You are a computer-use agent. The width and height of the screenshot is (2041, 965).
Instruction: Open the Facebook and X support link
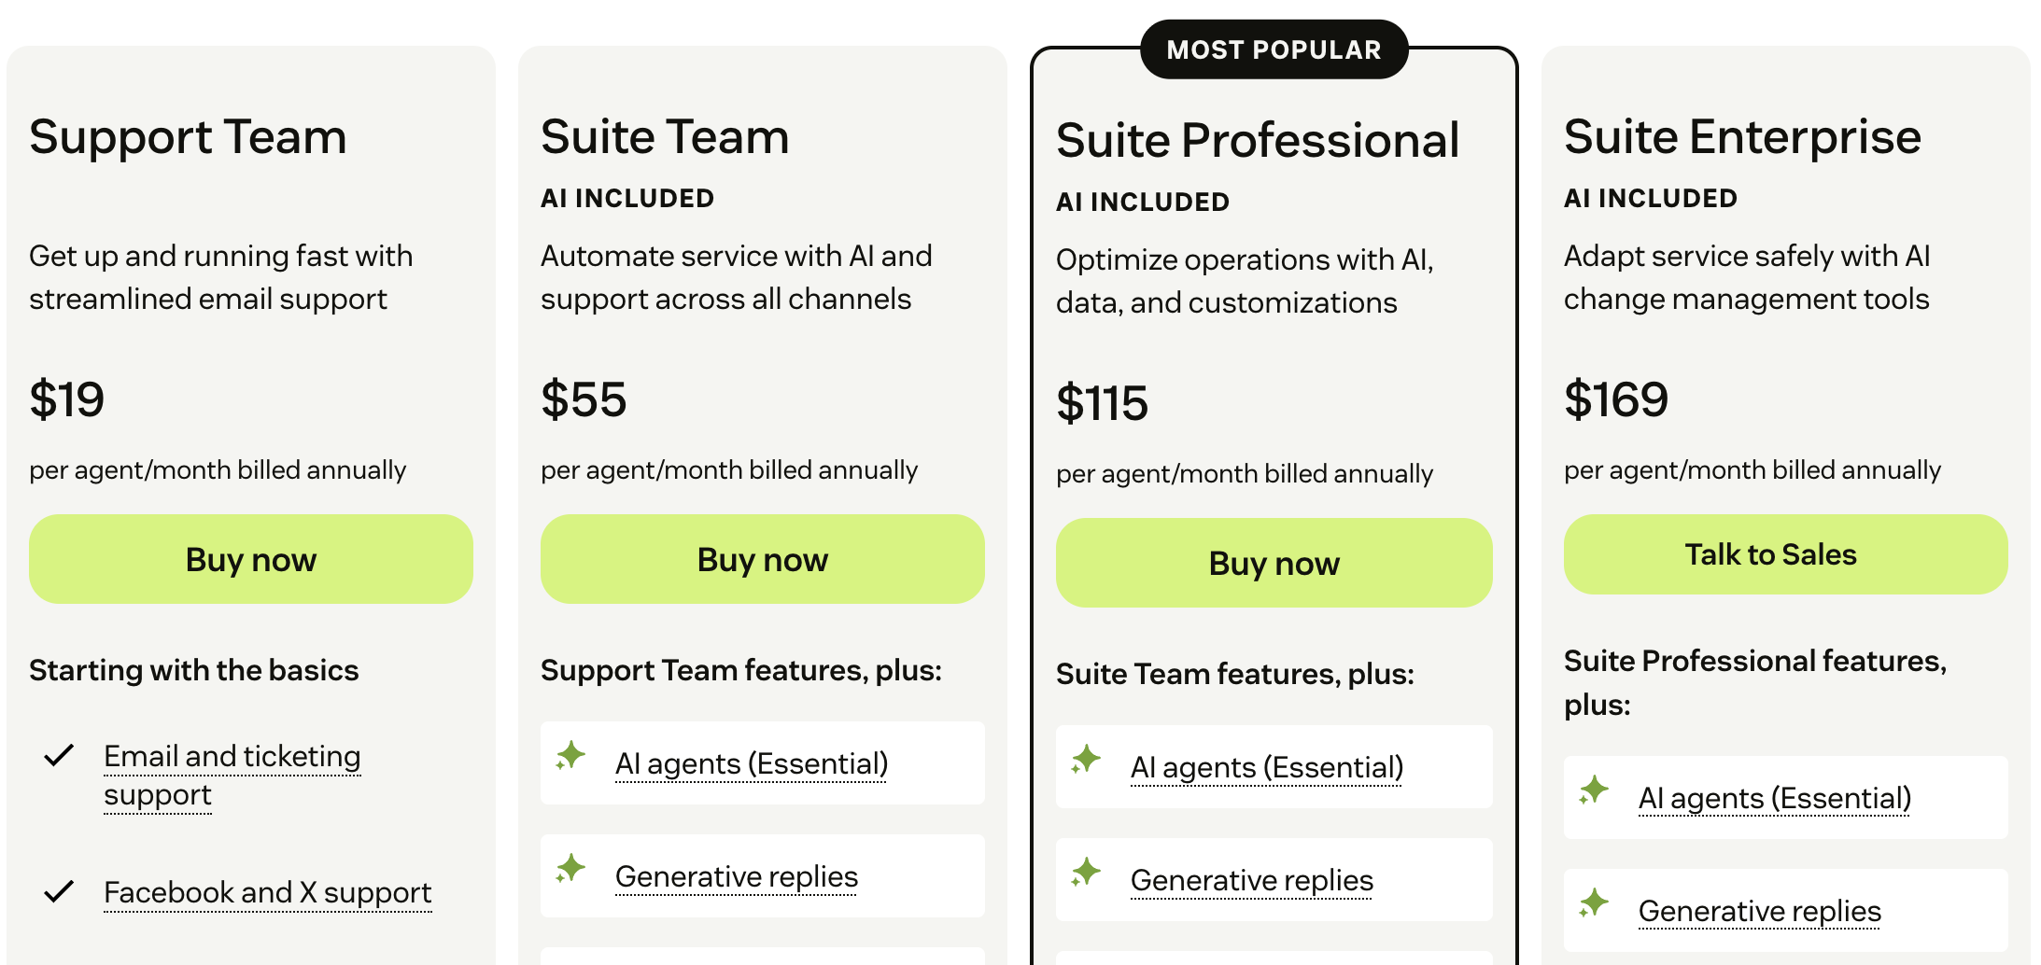pyautogui.click(x=267, y=892)
